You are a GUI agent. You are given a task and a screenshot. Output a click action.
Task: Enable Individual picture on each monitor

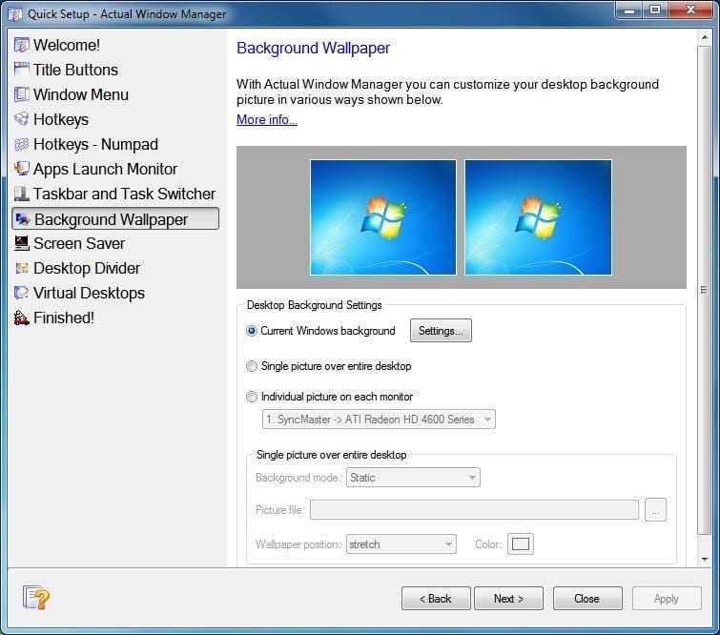(252, 397)
